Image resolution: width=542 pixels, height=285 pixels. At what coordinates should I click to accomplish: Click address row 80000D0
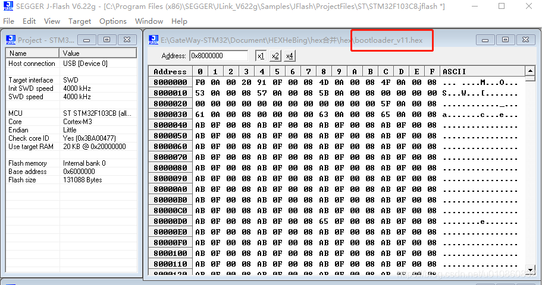pos(170,221)
